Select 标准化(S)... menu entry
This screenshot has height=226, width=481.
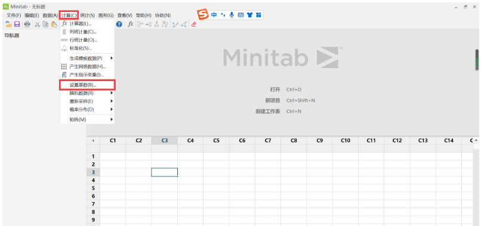point(87,48)
